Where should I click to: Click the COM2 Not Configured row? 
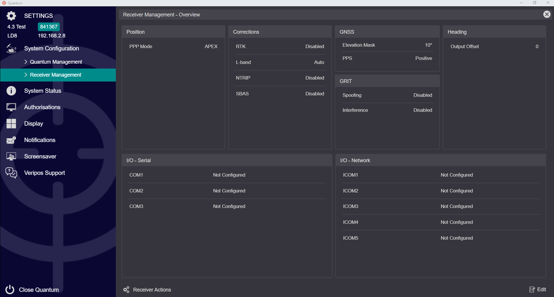(x=227, y=191)
